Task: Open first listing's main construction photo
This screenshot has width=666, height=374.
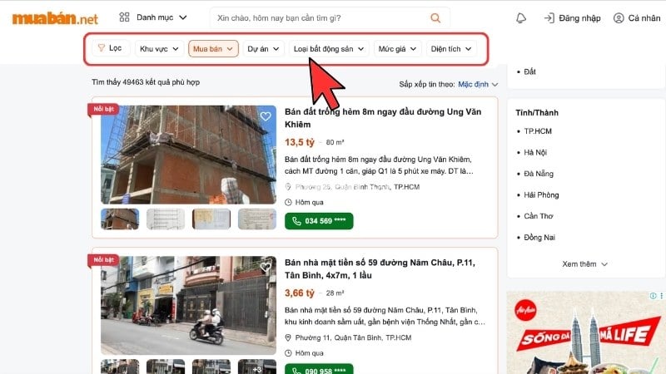Action: click(x=188, y=155)
